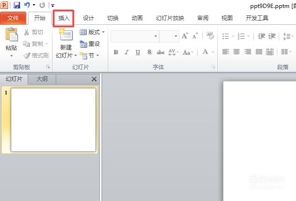
Task: Click the 新建幻灯片 (New Slide) icon
Action: click(66, 35)
